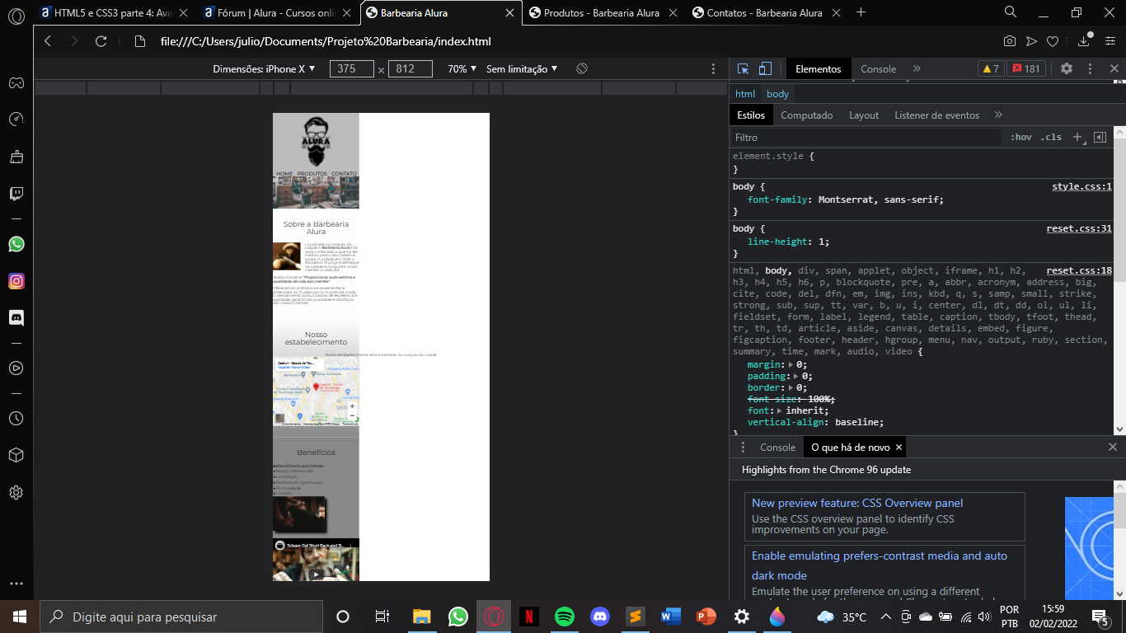Focus the Filtro styles filter field

(x=866, y=138)
